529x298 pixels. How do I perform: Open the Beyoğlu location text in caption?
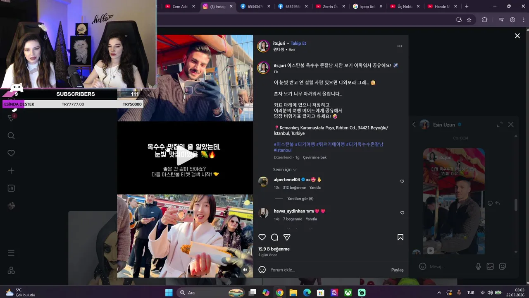(x=331, y=130)
